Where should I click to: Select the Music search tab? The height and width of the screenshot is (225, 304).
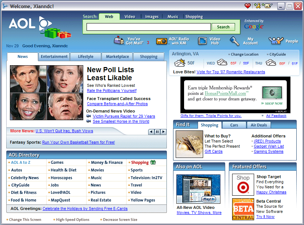pos(173,16)
